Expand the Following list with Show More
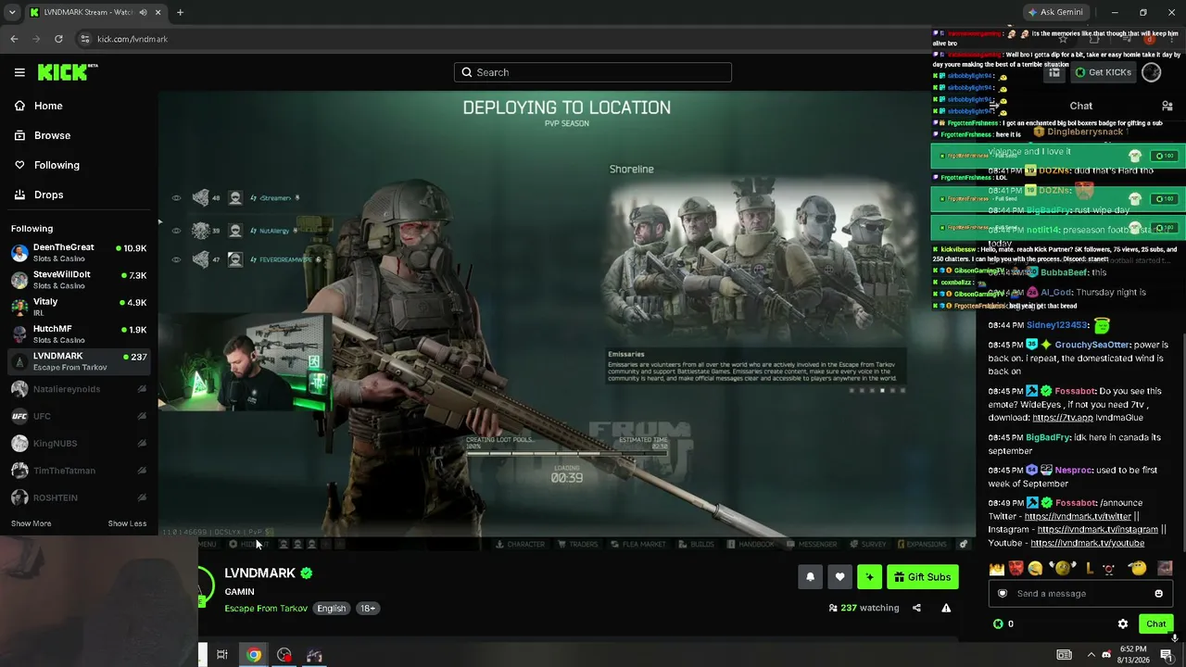This screenshot has height=667, width=1186. coord(32,523)
